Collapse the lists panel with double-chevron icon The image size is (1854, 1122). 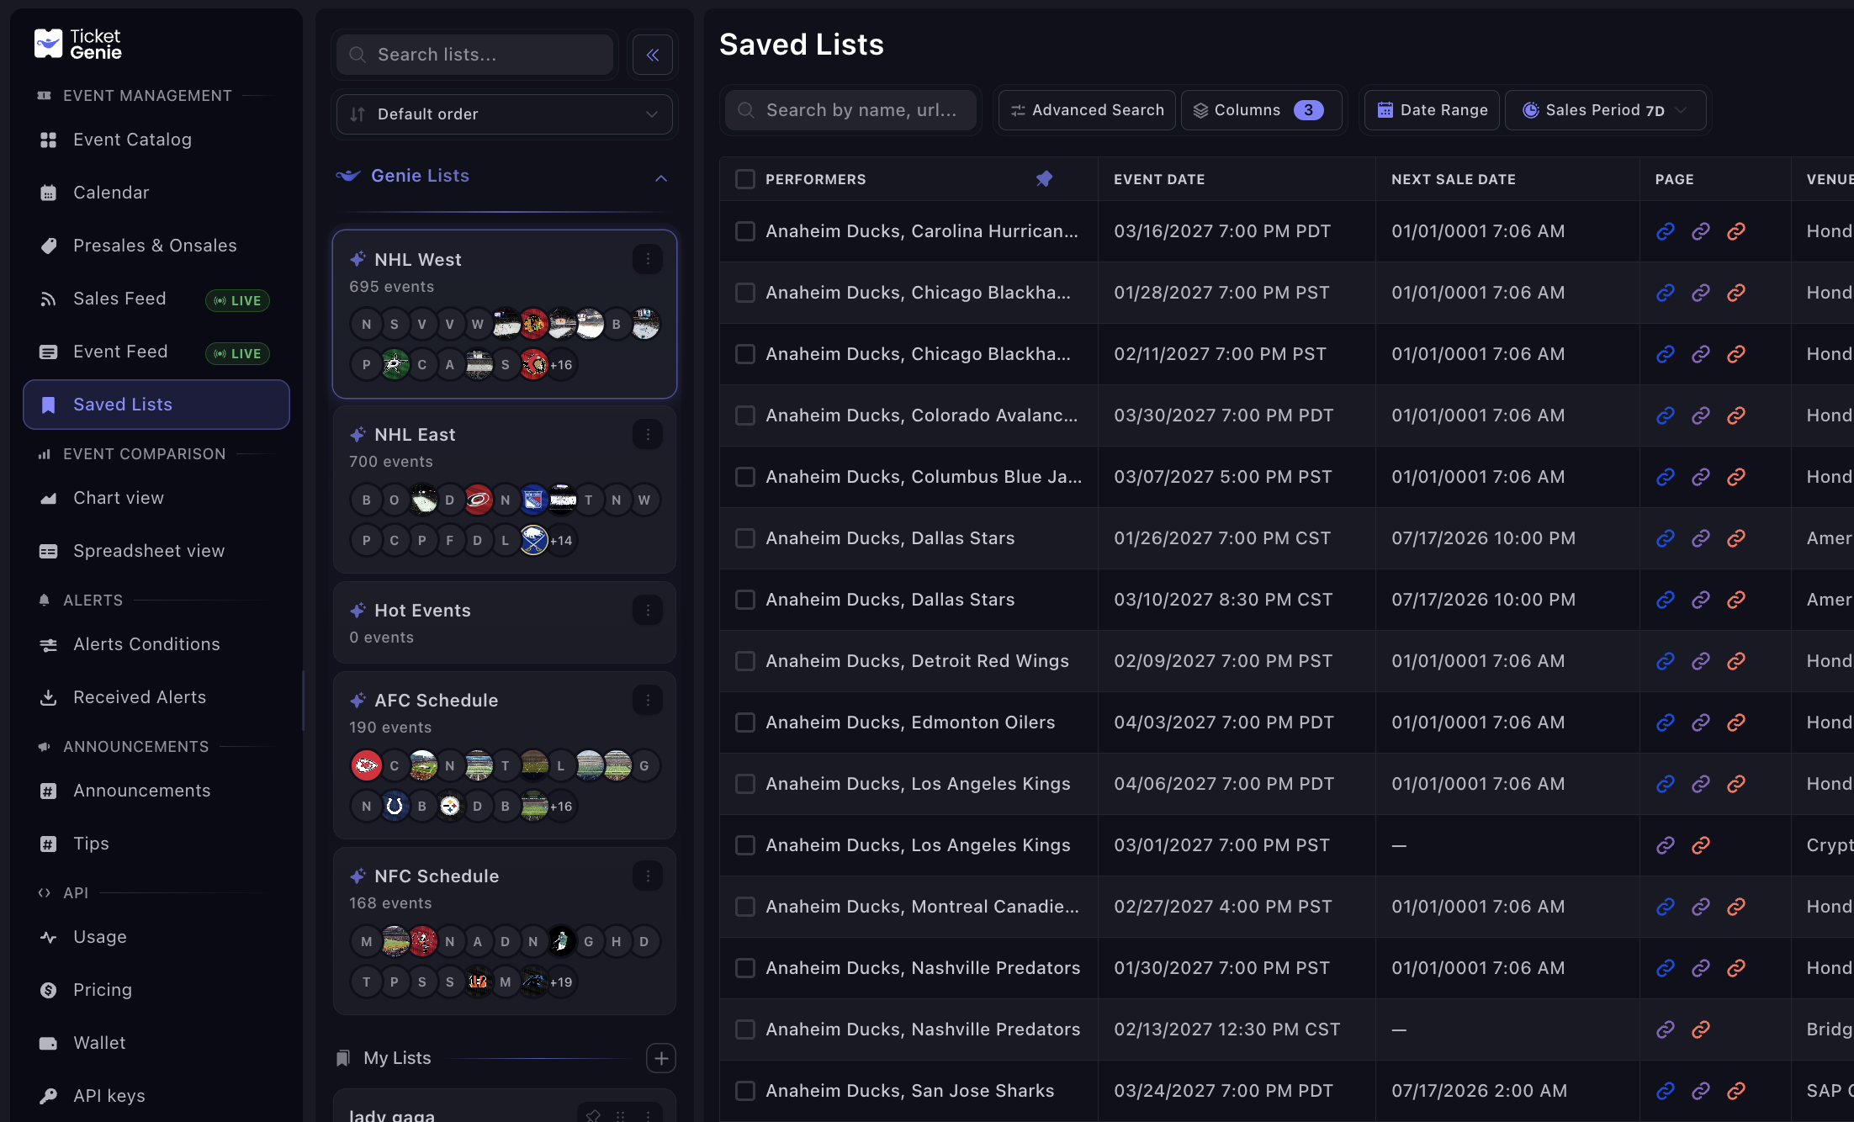(x=652, y=55)
